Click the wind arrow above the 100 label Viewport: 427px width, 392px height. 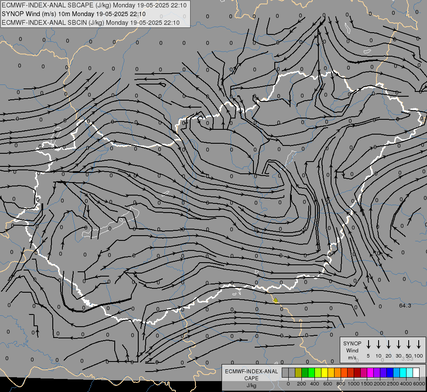pyautogui.click(x=419, y=344)
